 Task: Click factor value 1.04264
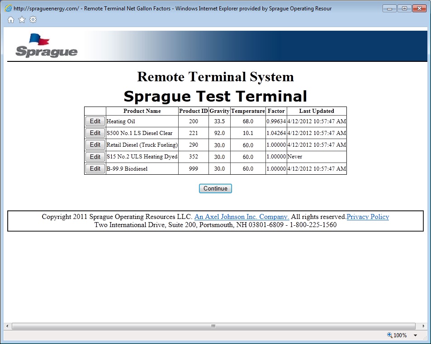276,133
